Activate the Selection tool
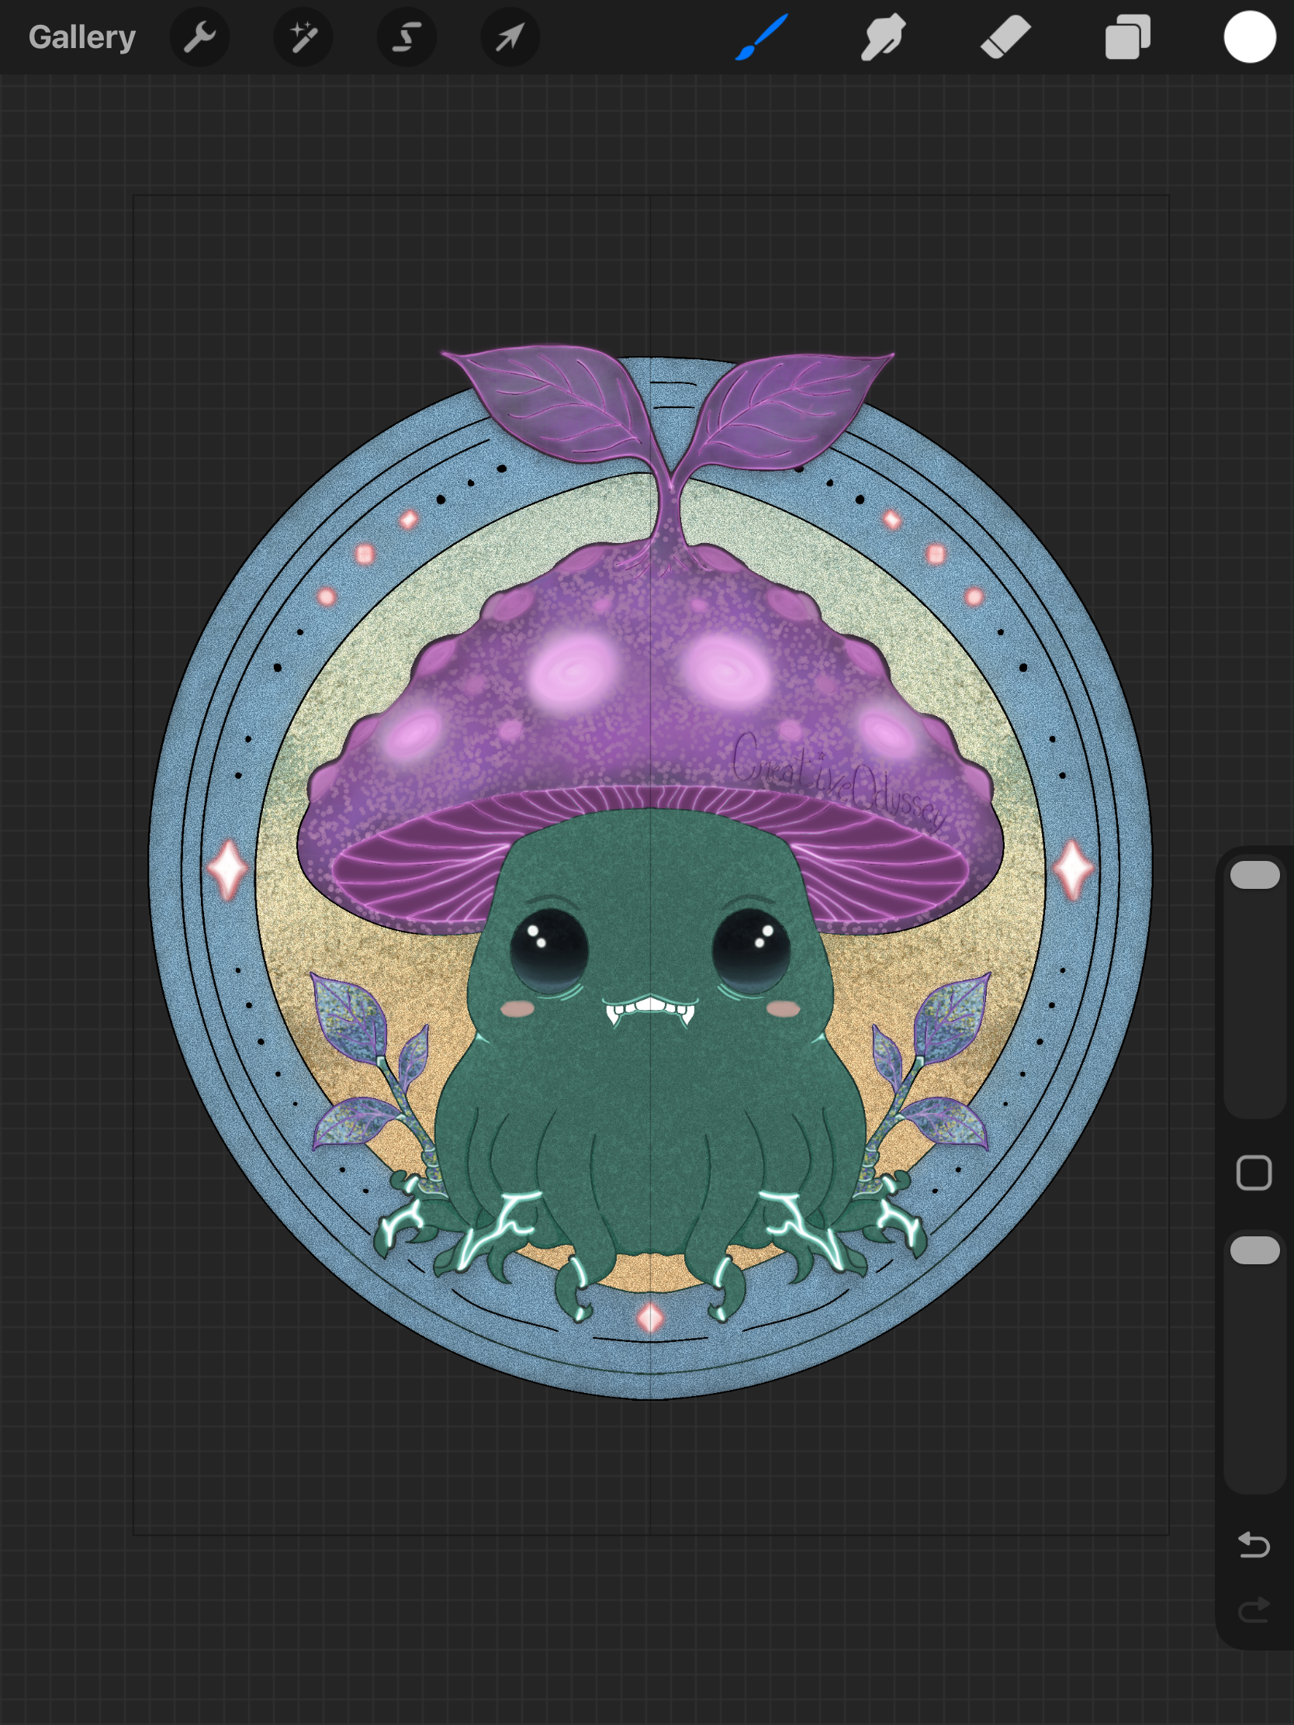This screenshot has width=1294, height=1725. 407,37
